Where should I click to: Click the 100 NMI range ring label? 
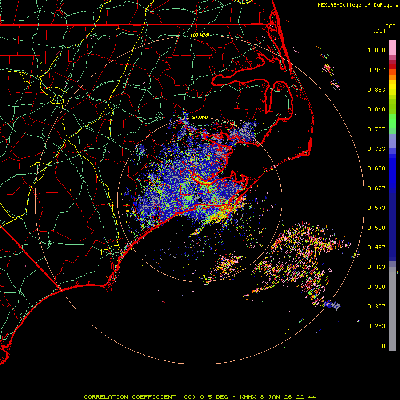200,35
